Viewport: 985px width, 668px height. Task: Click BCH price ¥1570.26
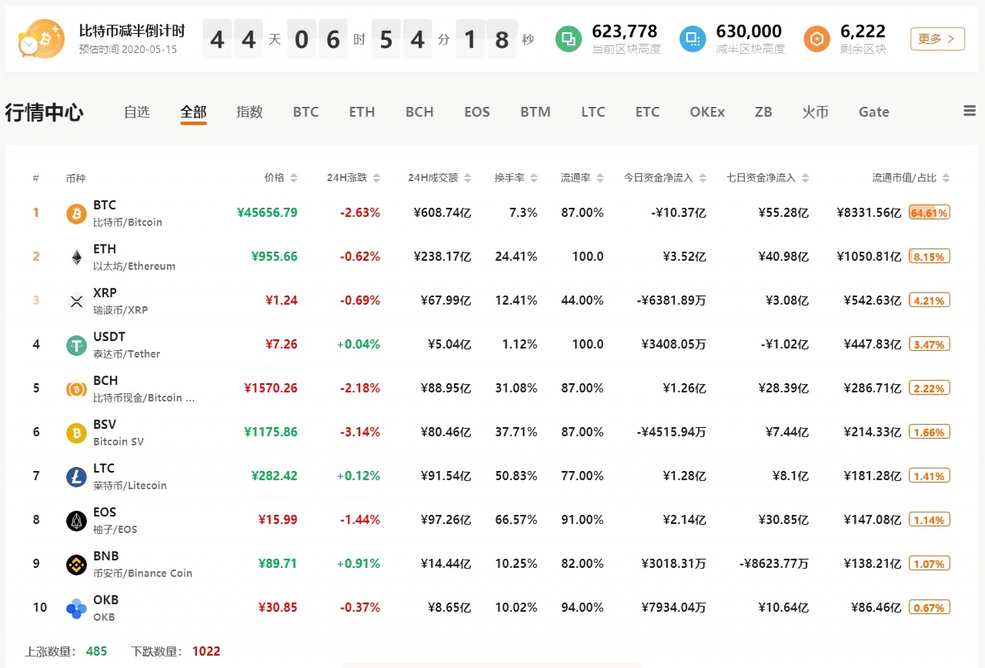[271, 388]
